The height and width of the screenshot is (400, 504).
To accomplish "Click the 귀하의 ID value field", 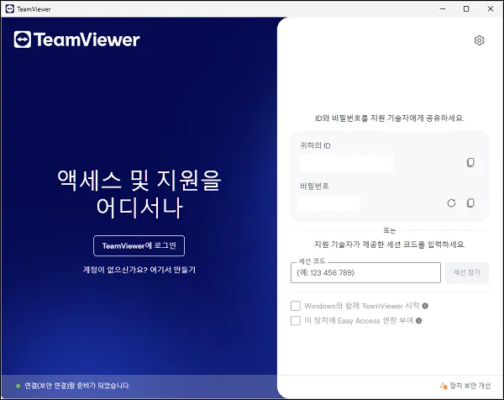I will [346, 163].
